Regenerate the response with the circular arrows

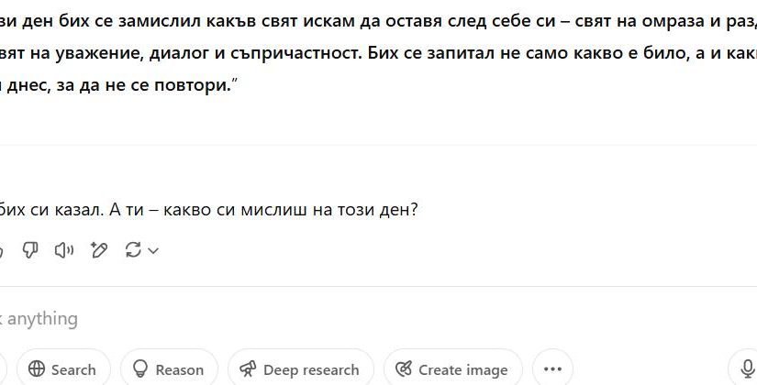coord(133,250)
